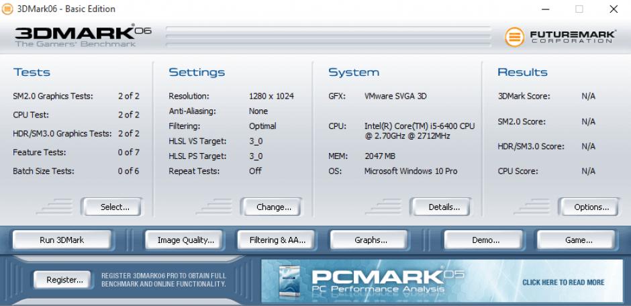Screen dimensions: 631x306
Task: Open the Filtering & AA tool
Action: 276,240
